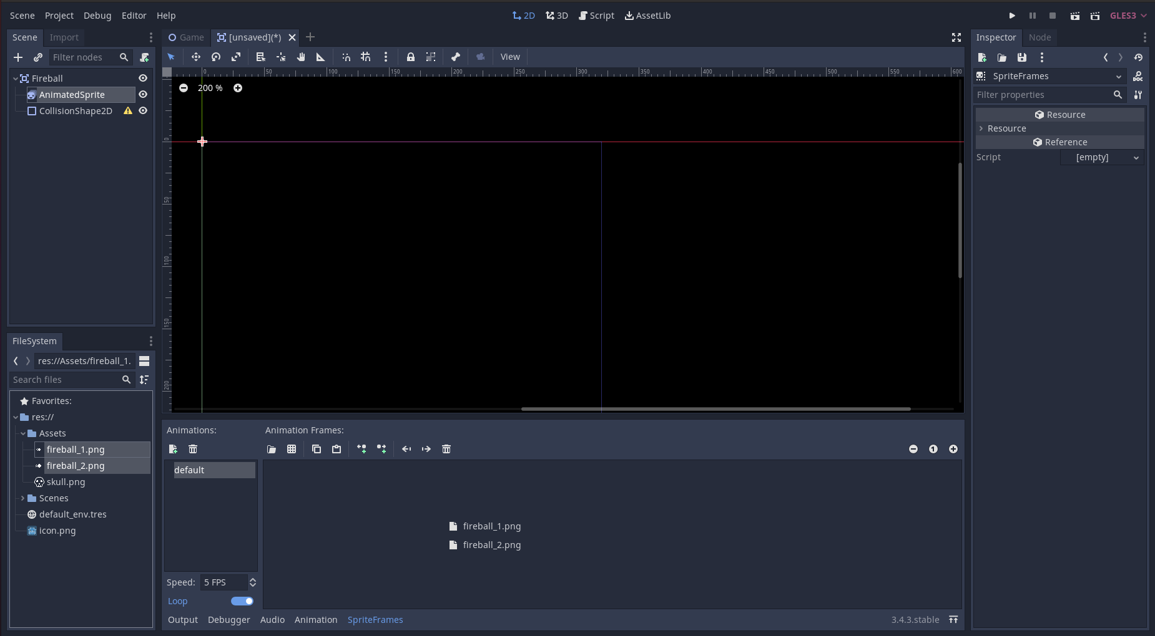Toggle visibility of CollisionShape2D node

click(143, 110)
